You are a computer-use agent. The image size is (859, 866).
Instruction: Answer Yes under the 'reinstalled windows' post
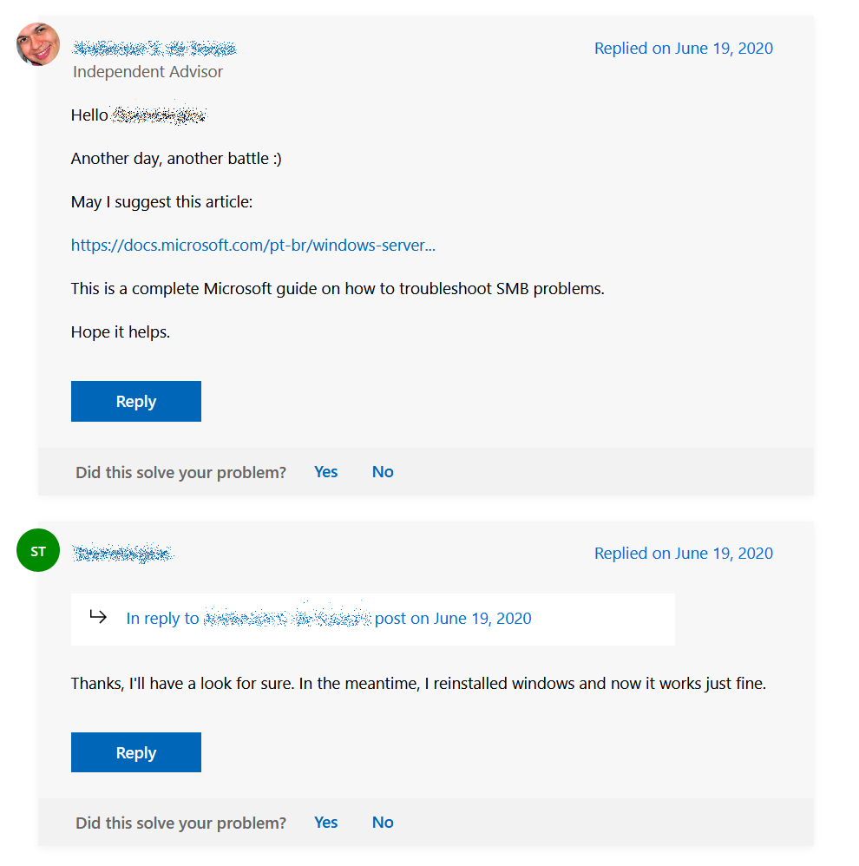click(x=325, y=823)
